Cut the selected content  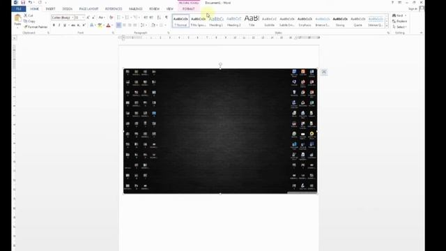[x=29, y=15]
